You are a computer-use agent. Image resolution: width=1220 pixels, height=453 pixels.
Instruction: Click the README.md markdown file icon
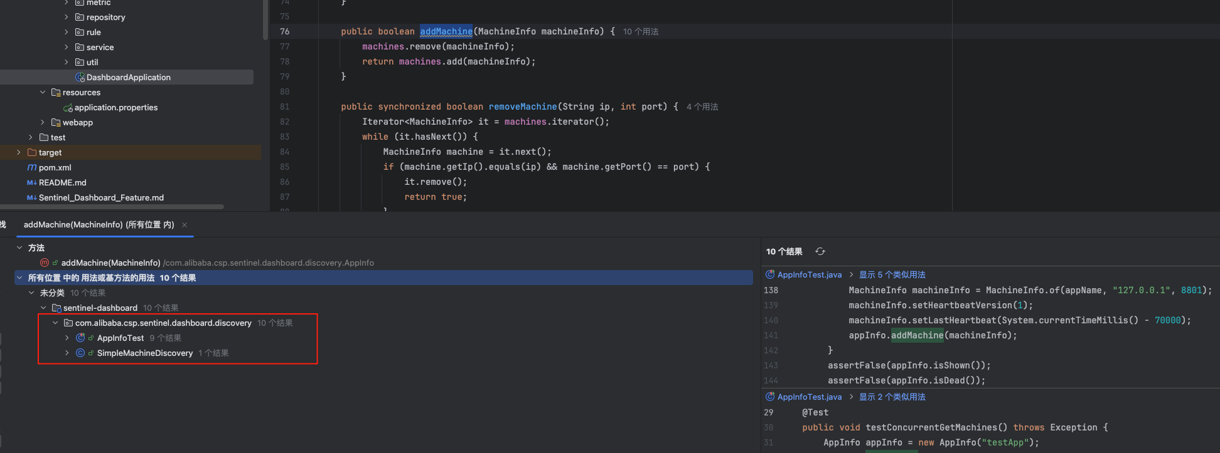click(31, 182)
